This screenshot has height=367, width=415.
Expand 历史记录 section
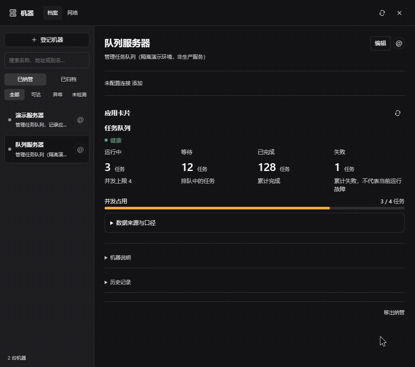(x=118, y=282)
